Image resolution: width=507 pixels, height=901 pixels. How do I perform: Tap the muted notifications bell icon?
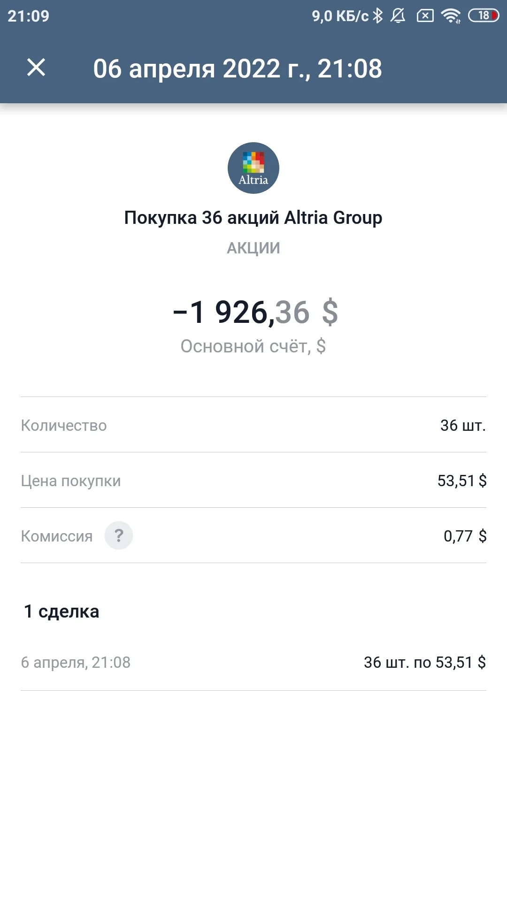click(398, 16)
